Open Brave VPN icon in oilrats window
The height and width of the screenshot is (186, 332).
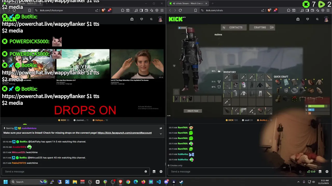(x=323, y=10)
